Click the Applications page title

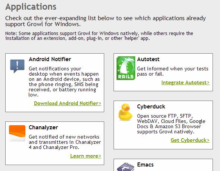coord(31,7)
